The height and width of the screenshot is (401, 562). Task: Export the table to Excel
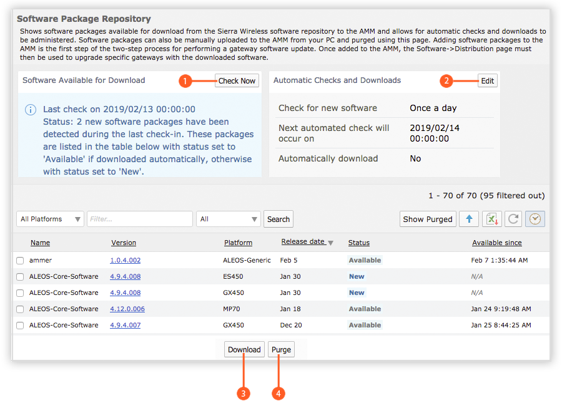[x=492, y=219]
